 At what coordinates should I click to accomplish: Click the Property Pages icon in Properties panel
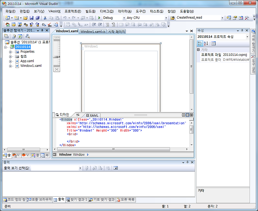point(214,44)
